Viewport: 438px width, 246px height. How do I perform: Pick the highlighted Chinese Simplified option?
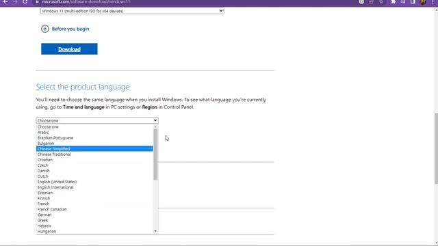(x=94, y=149)
